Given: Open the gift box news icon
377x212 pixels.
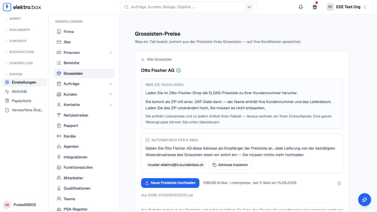Looking at the screenshot, I should [x=315, y=7].
